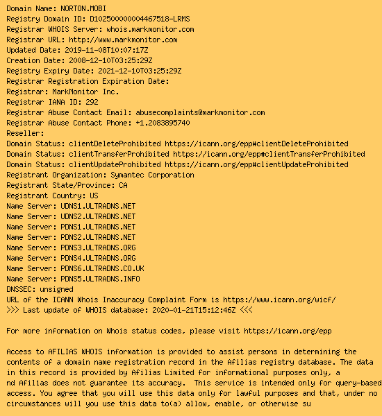
Task: Click the https://icann.org/epp status codes link
Action: coord(288,331)
